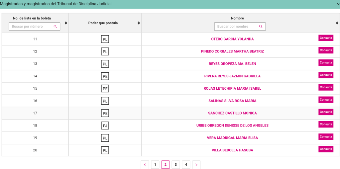Click the PJ badge for Uribe Obregon
Screen dimensions: 340x169
pos(105,126)
